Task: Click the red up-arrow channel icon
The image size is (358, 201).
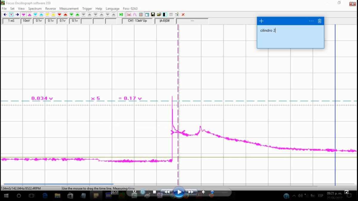Action: pyautogui.click(x=65, y=15)
